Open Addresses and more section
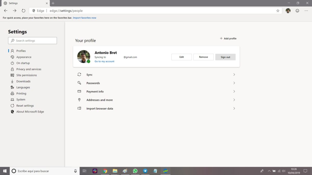Viewport: 312px width, 175px height. click(x=156, y=100)
